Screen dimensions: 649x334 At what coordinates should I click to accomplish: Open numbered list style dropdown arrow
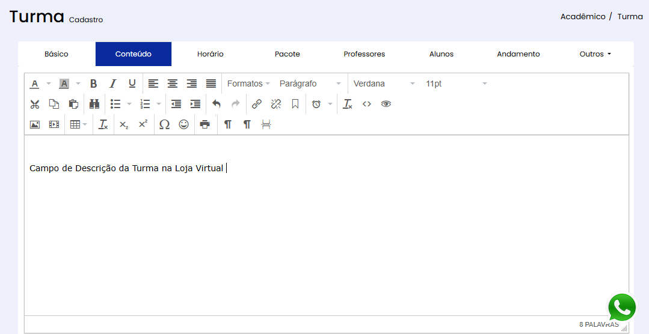159,104
